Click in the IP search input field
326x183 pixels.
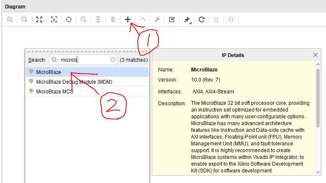[84, 60]
